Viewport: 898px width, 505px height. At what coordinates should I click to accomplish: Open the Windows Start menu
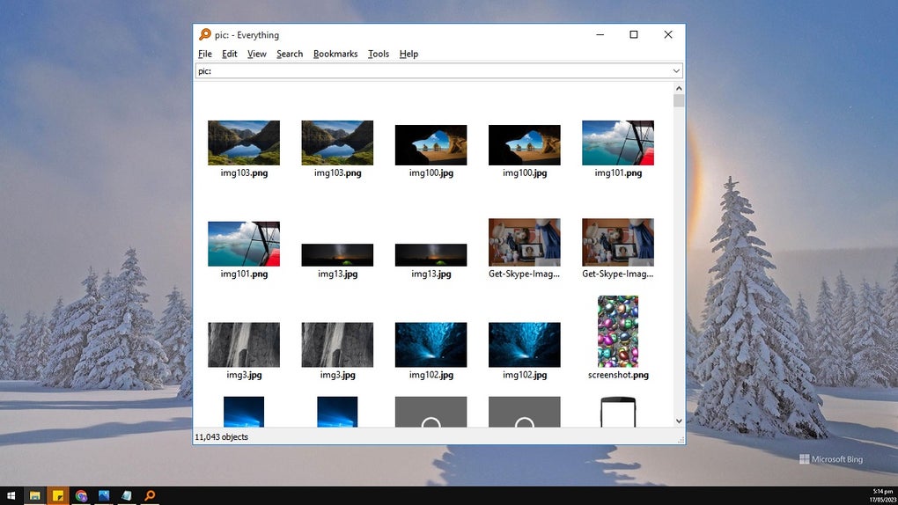click(x=11, y=496)
